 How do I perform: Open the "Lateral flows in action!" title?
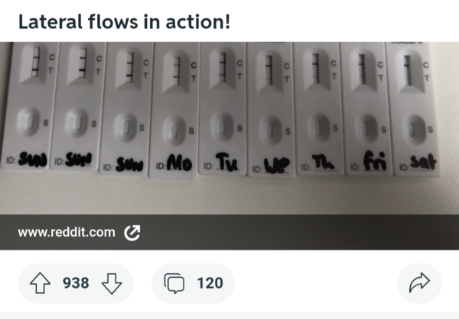pyautogui.click(x=124, y=22)
